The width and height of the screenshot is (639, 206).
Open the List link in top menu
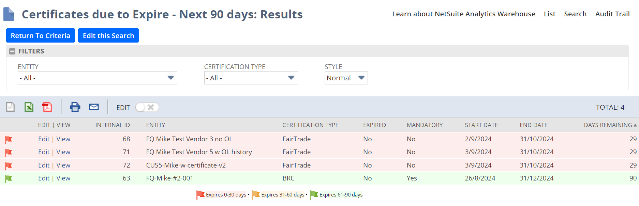(550, 14)
